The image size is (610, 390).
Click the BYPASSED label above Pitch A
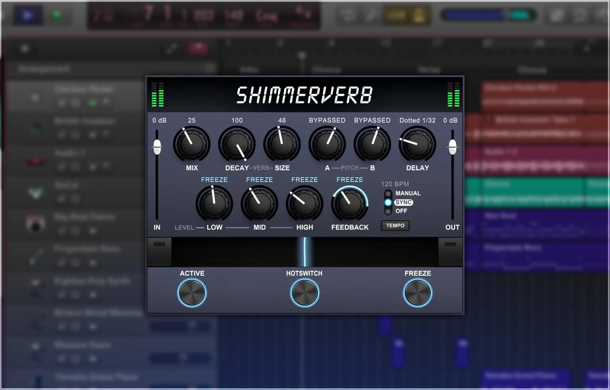tap(327, 120)
